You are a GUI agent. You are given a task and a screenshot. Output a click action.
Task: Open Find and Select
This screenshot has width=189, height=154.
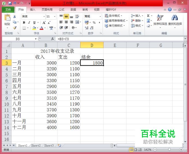tap(175, 21)
